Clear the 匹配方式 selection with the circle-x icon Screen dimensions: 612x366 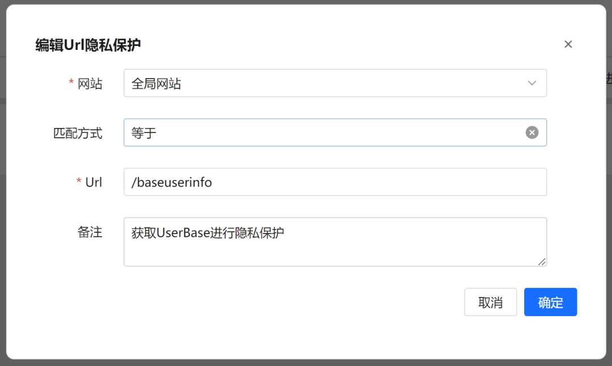point(532,133)
